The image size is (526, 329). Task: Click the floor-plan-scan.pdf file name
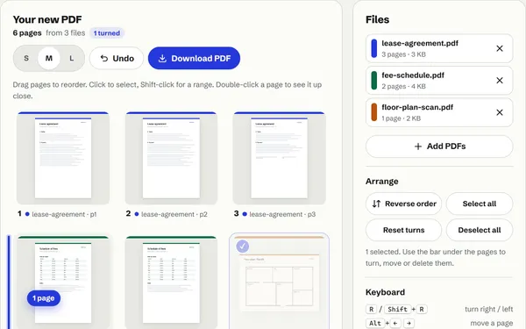coord(417,107)
